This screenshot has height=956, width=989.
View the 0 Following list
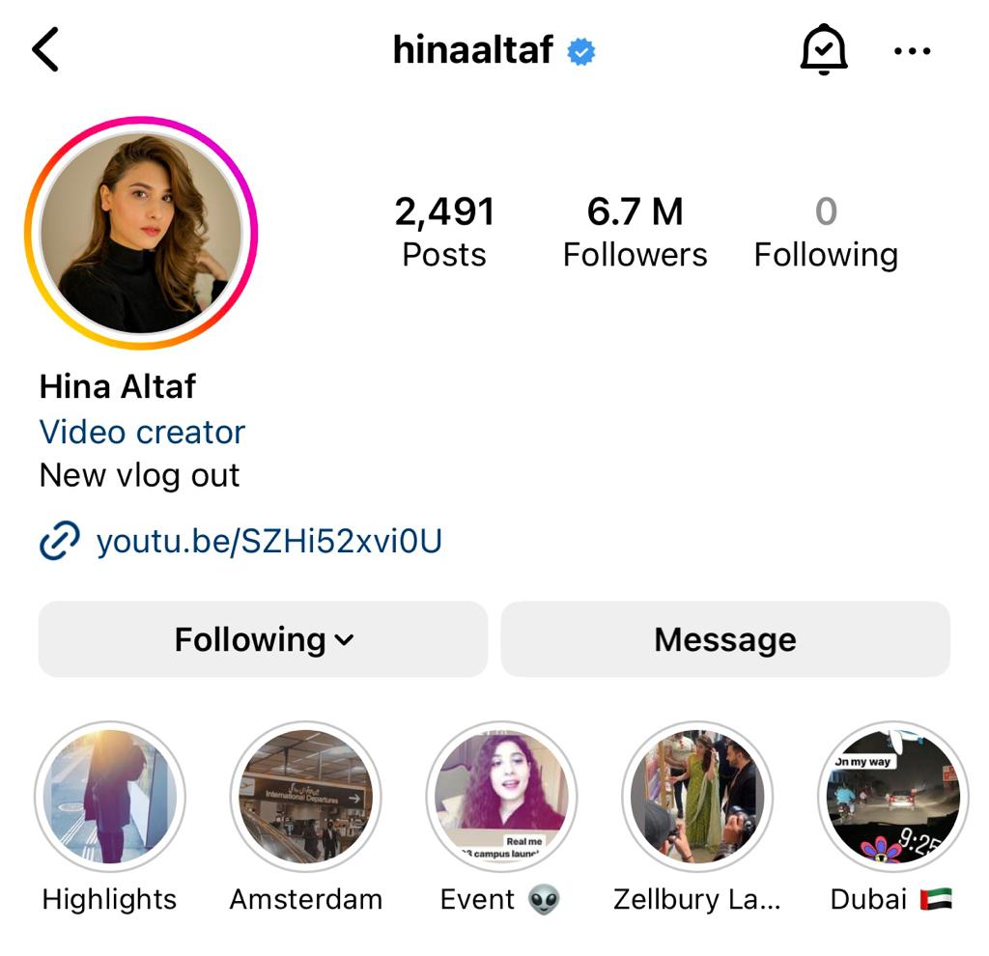[827, 232]
